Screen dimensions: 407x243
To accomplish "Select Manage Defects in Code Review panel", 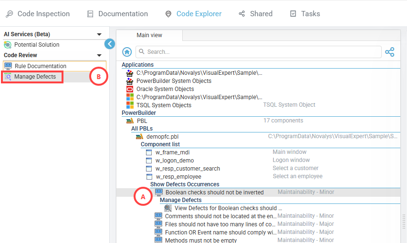I will 35,77.
